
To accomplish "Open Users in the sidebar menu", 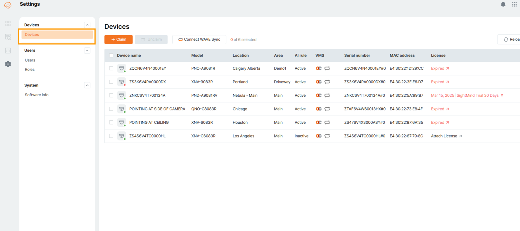I will (x=30, y=60).
